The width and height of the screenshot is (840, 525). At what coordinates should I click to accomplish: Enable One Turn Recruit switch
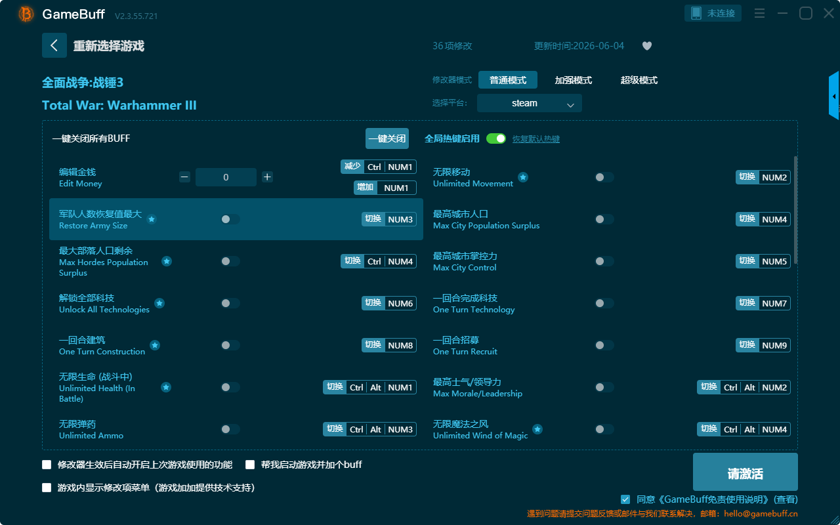[x=604, y=345]
